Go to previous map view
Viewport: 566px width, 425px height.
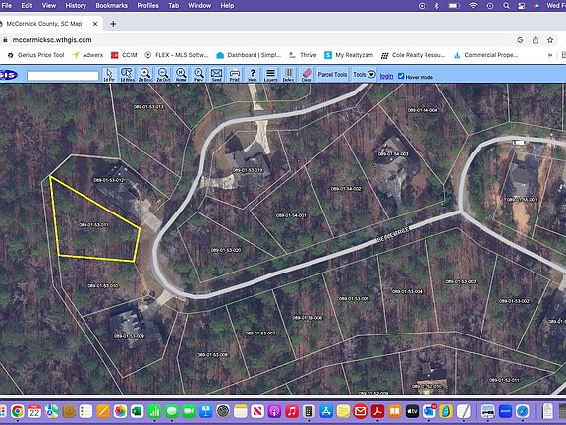point(198,75)
